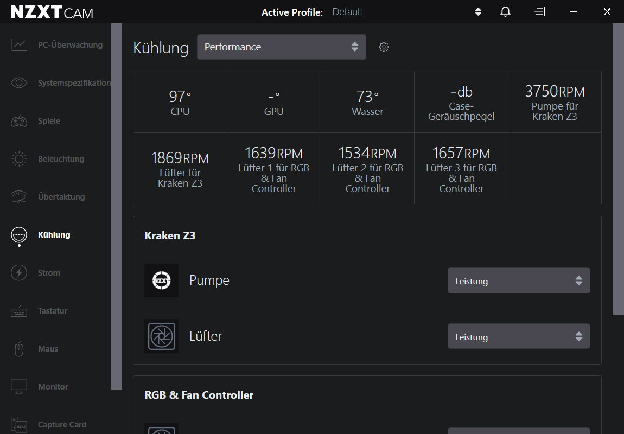The height and width of the screenshot is (434, 624).
Task: Click the Übertaktung gauge icon
Action: (19, 196)
